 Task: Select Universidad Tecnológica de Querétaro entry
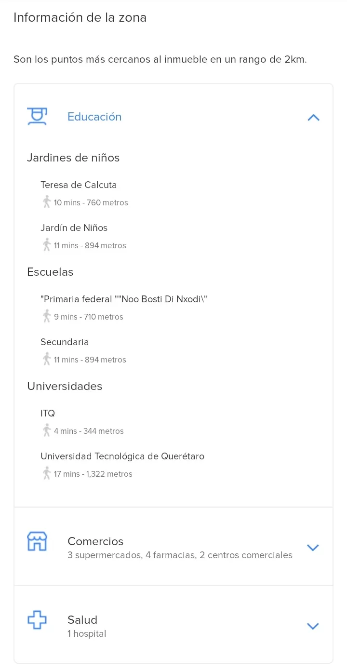(122, 456)
